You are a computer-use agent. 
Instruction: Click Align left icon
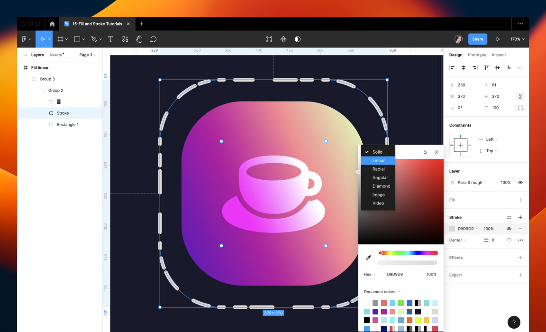click(452, 67)
